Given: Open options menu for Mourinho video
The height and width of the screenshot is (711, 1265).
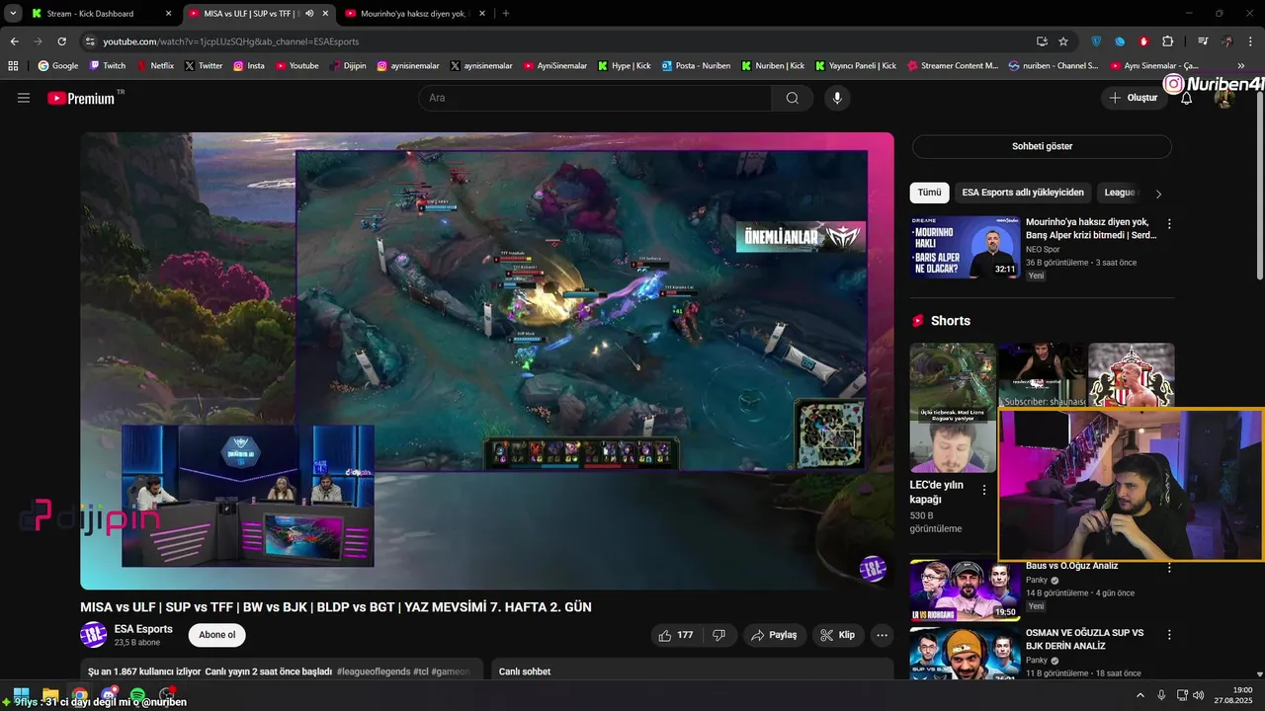Looking at the screenshot, I should point(1169,224).
